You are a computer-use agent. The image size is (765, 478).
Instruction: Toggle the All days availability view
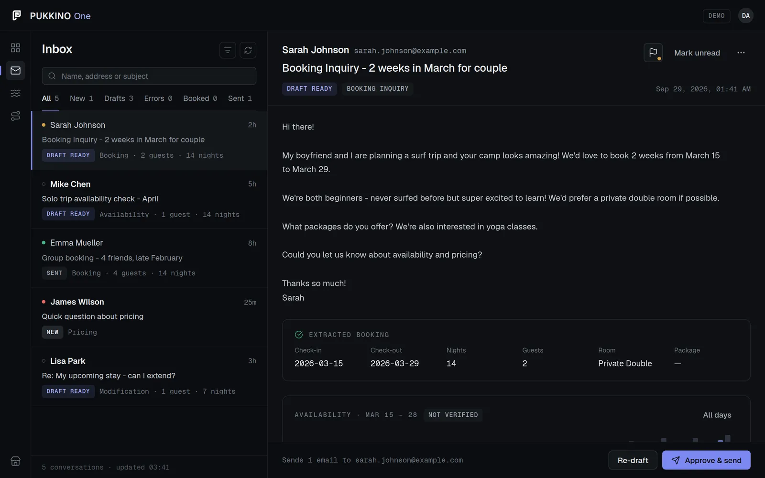click(x=717, y=415)
